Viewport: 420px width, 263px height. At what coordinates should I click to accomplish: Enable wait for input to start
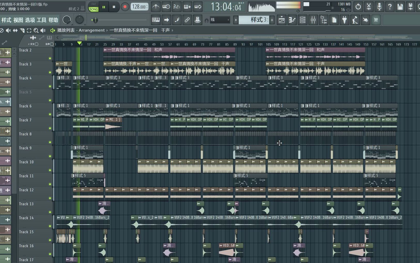tap(166, 7)
